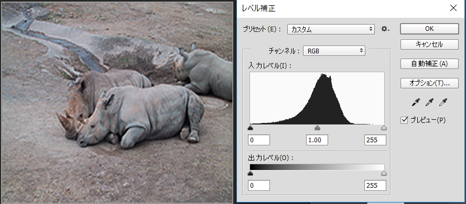Click the output shadow value field 0
Image resolution: width=466 pixels, height=204 pixels.
click(x=259, y=185)
